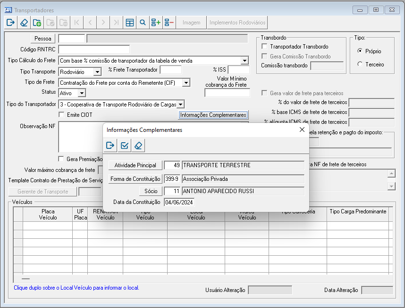Open the table grid view icon
Screen dimensions: 405x308
(x=130, y=23)
